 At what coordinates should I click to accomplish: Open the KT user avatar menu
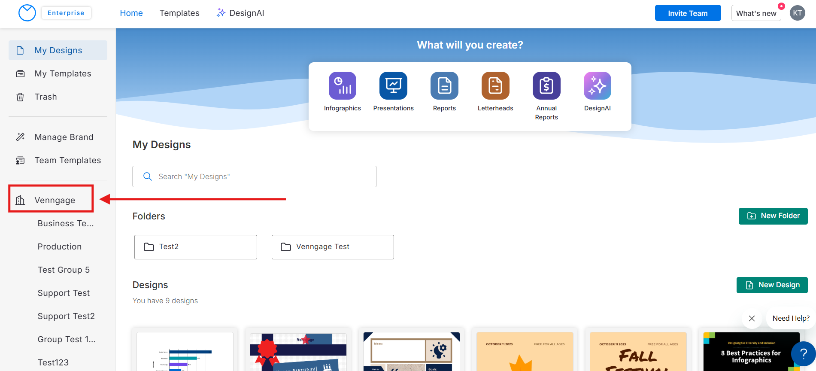[x=797, y=13]
